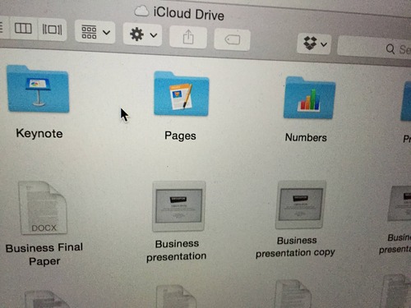Select the Numbers folder

coord(309,98)
